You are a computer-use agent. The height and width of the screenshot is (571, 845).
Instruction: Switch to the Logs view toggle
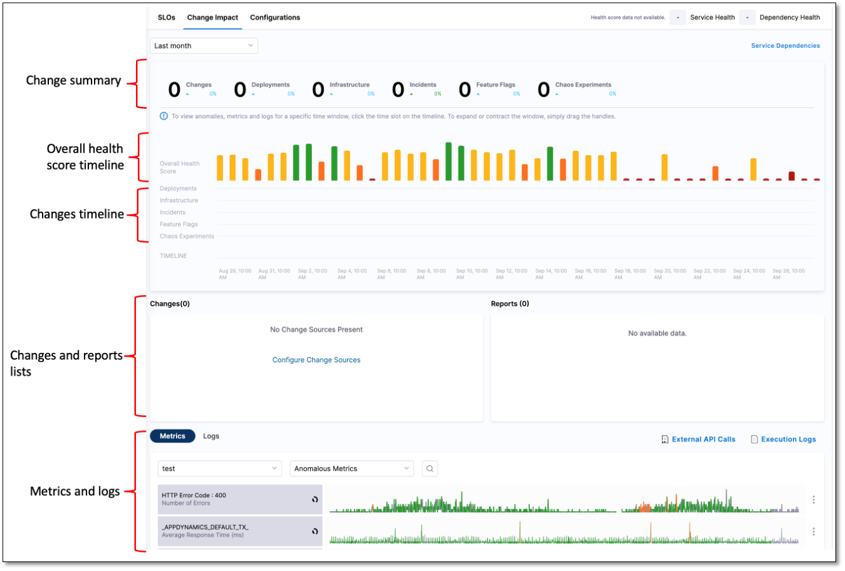coord(211,436)
